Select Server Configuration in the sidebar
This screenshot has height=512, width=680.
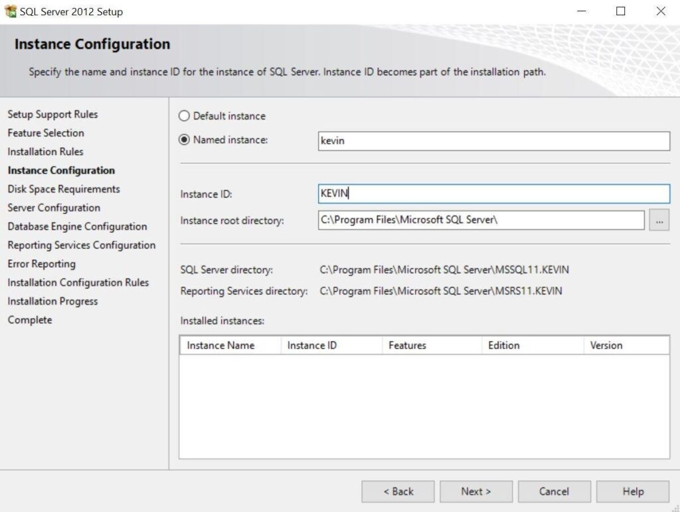pos(54,208)
